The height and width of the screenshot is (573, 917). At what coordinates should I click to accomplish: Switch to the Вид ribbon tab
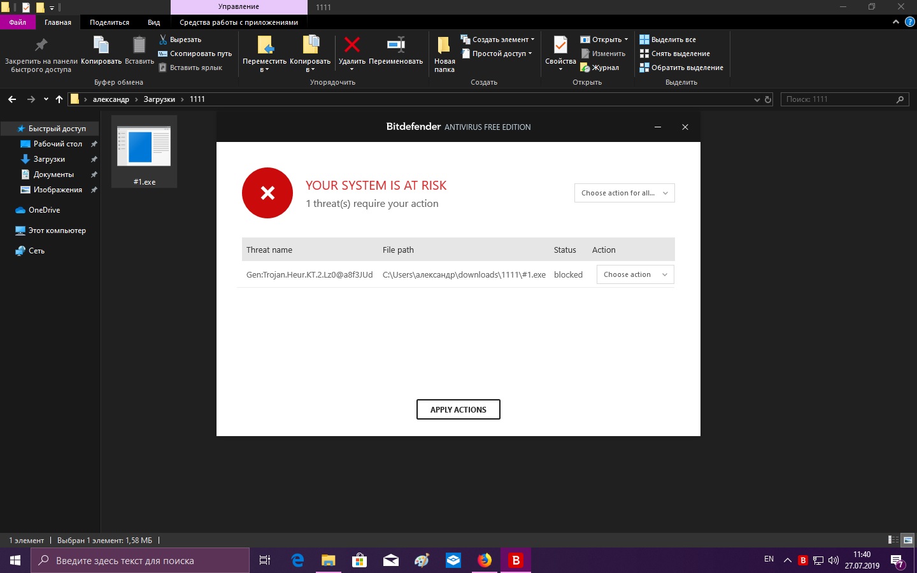coord(153,22)
